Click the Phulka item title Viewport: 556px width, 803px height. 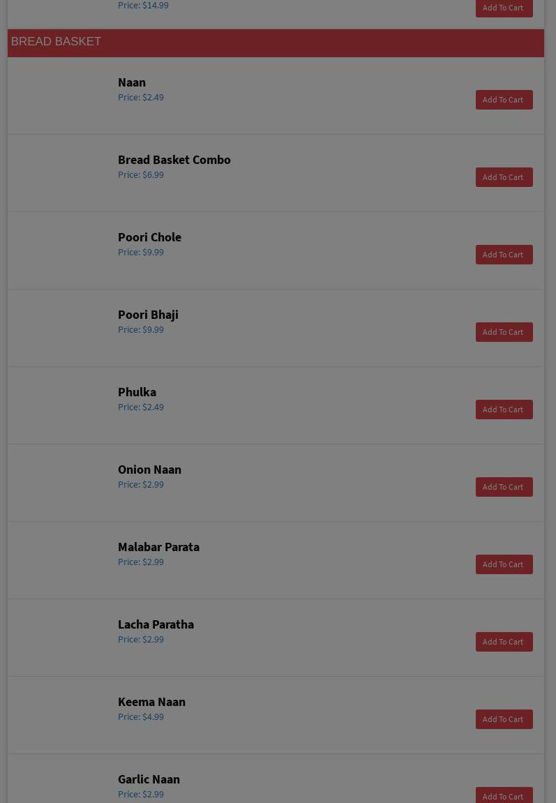(137, 392)
